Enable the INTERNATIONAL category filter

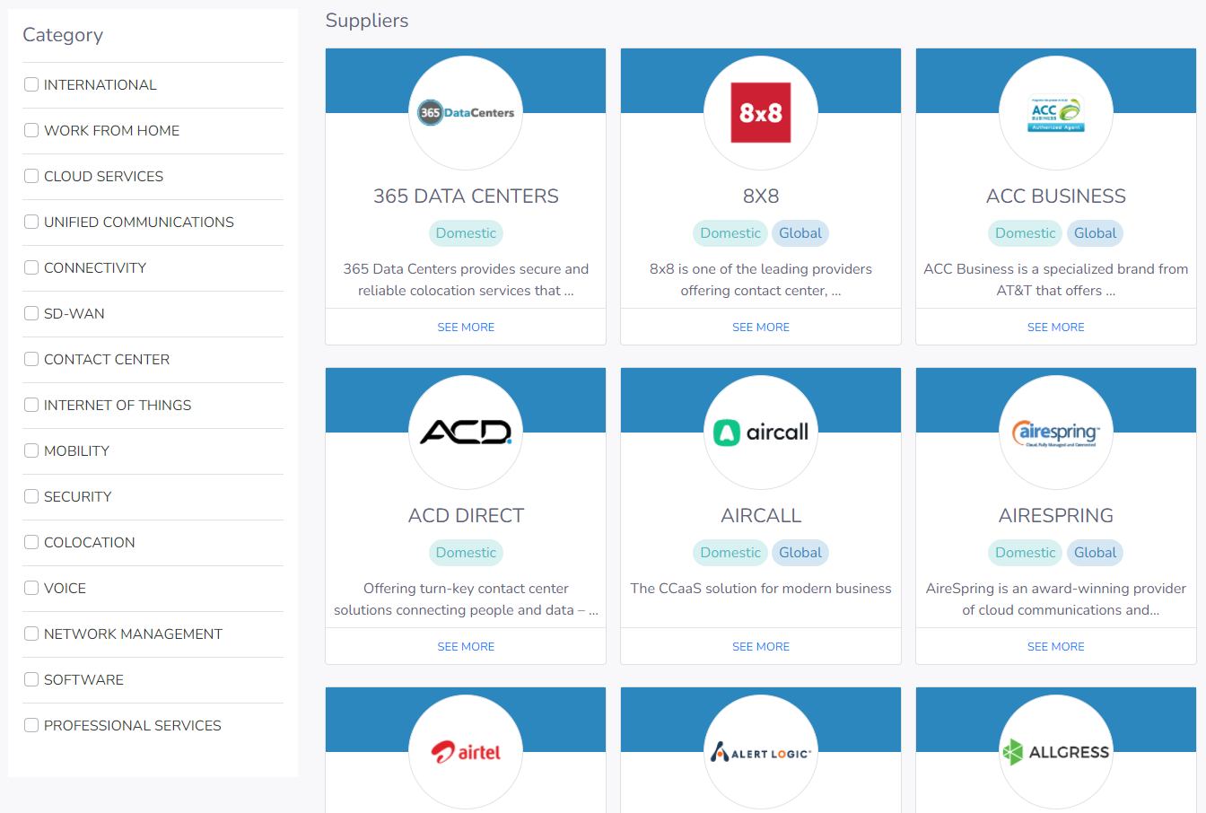pos(31,84)
